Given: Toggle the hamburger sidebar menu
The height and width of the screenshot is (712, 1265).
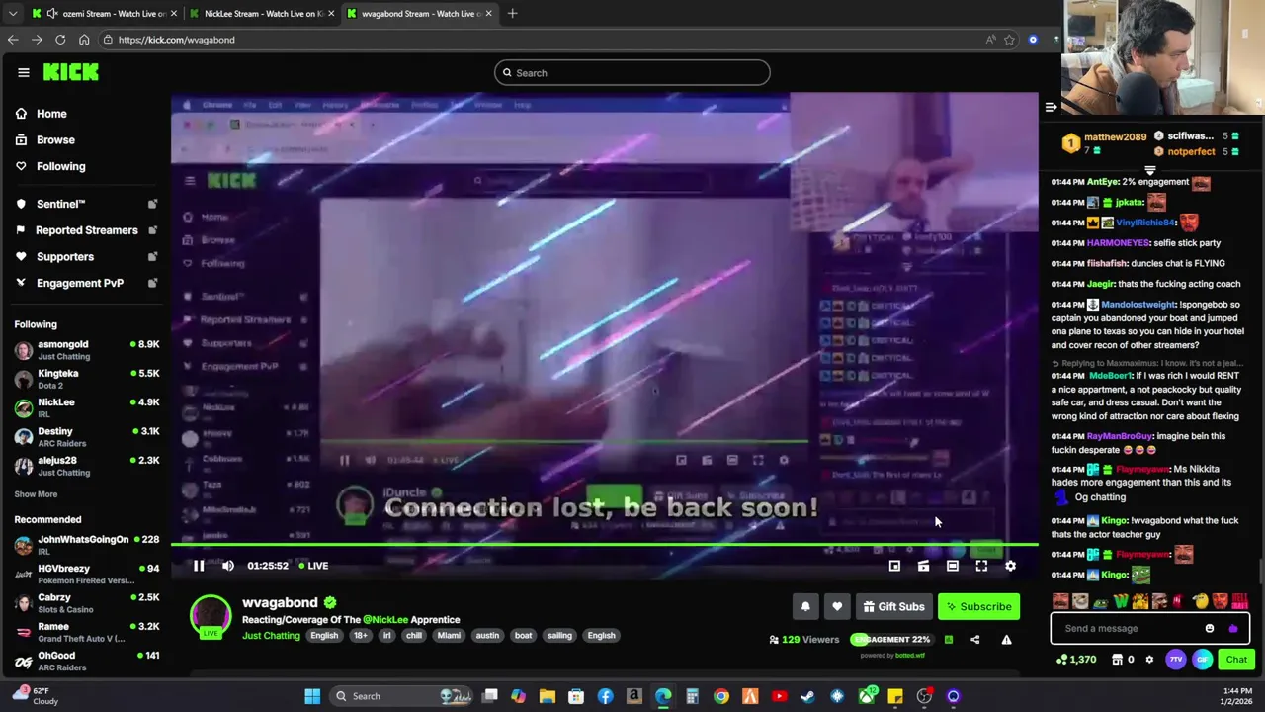Looking at the screenshot, I should pyautogui.click(x=24, y=72).
